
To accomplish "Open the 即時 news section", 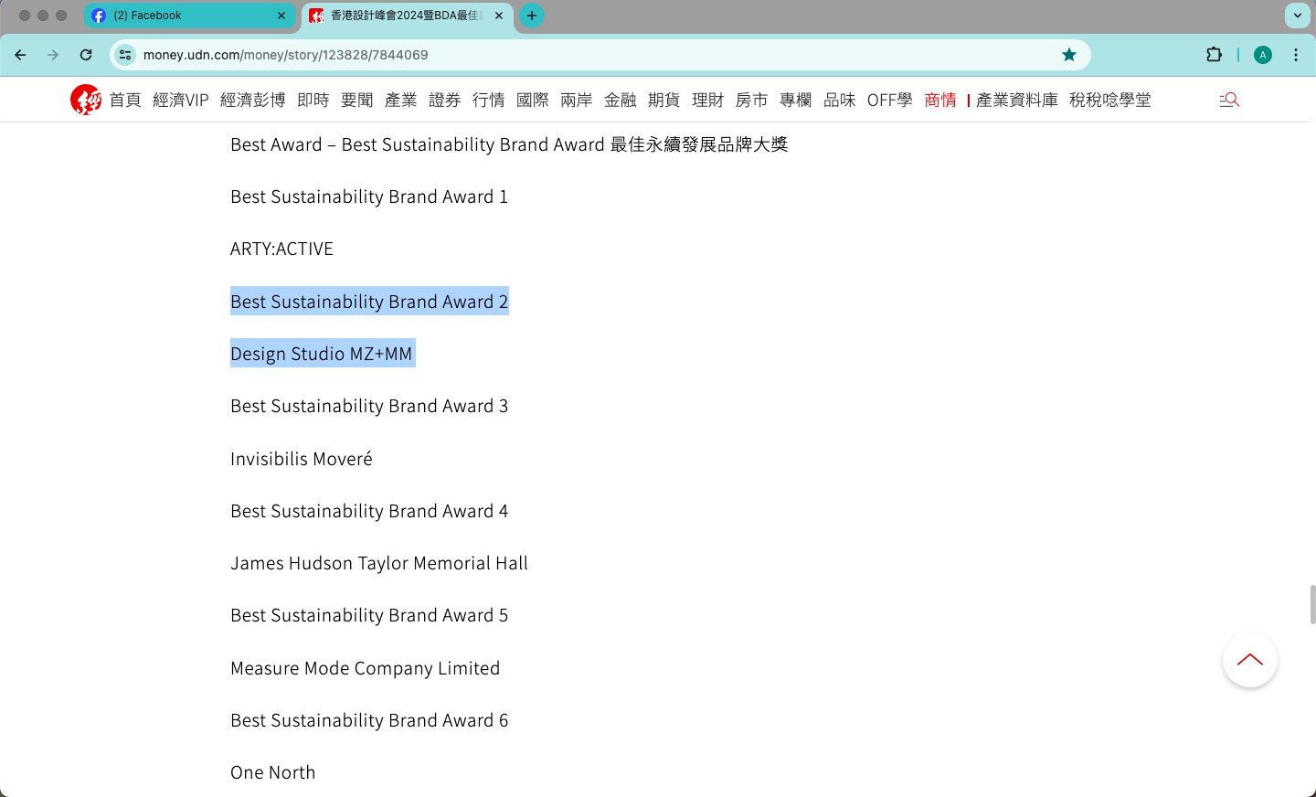I will [313, 100].
